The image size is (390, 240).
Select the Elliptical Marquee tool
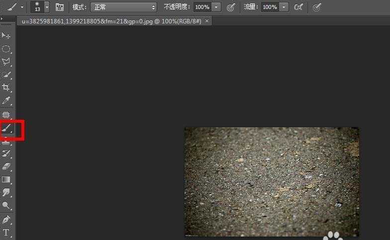[x=6, y=49]
